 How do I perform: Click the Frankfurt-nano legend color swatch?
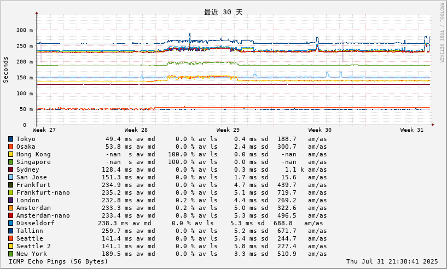pyautogui.click(x=10, y=192)
